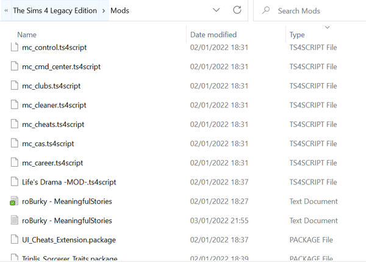Viewport: 366px width, 262px height.
Task: Click TS4SCRIPT File type of mc_control
Action: 314,48
